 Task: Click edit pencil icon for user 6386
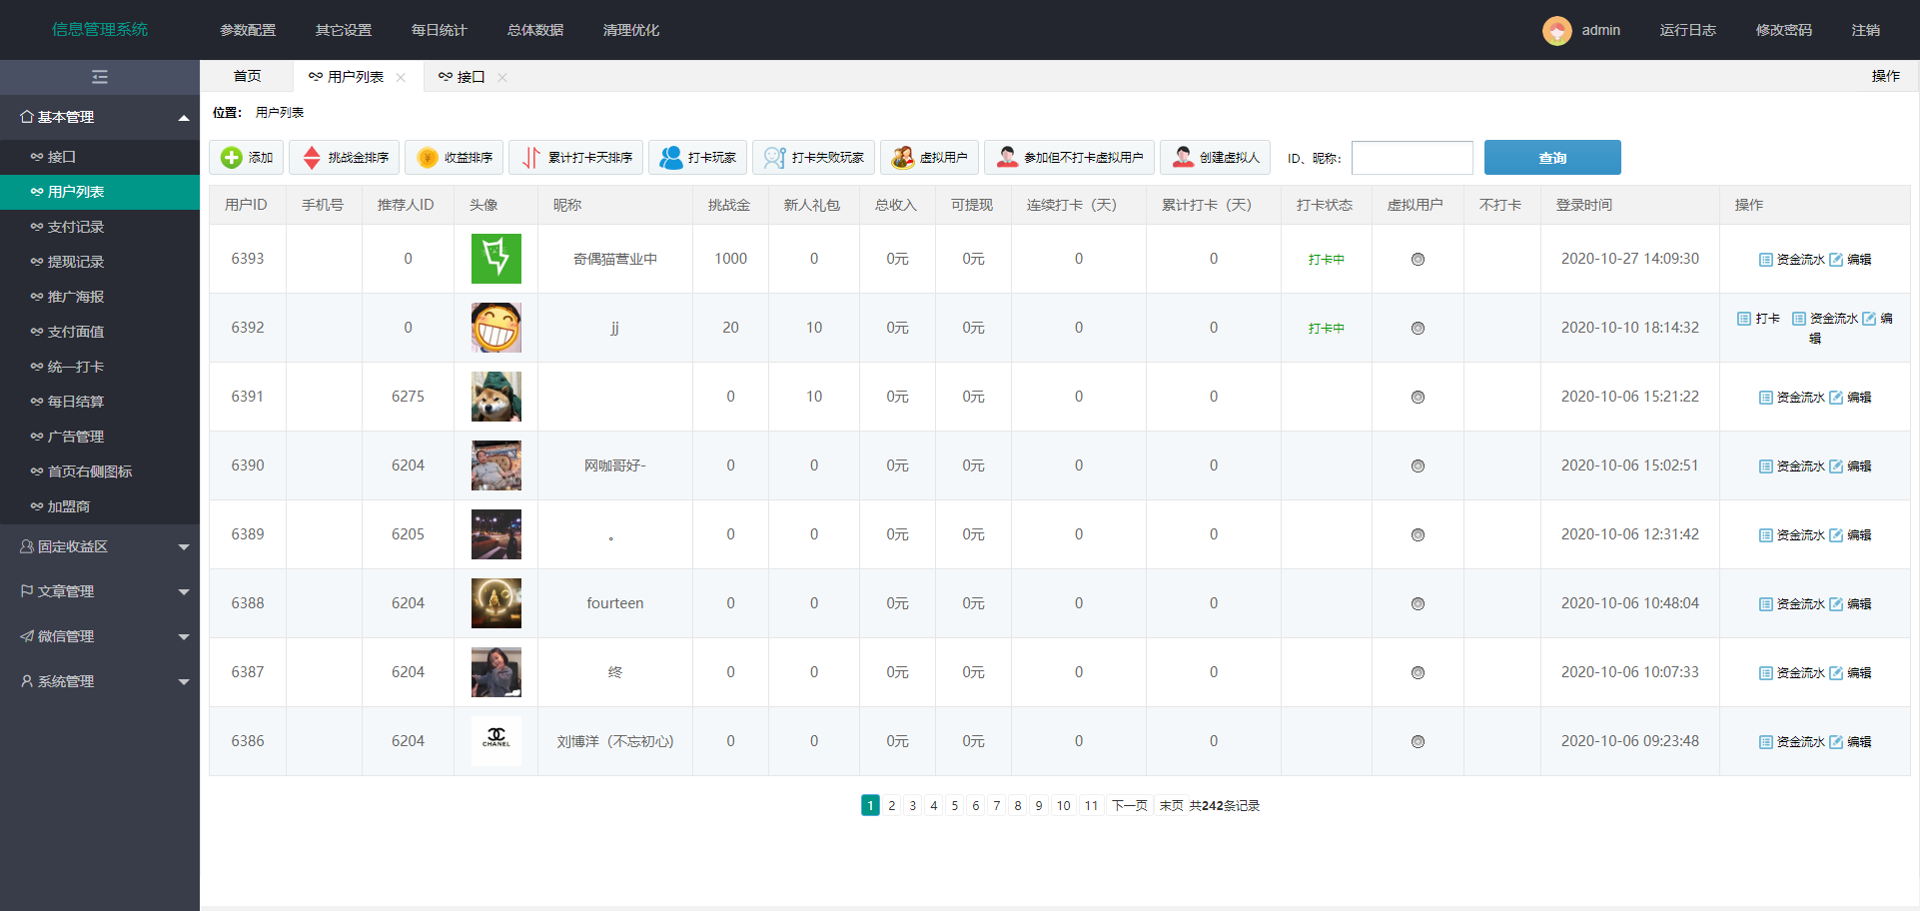[x=1836, y=742]
